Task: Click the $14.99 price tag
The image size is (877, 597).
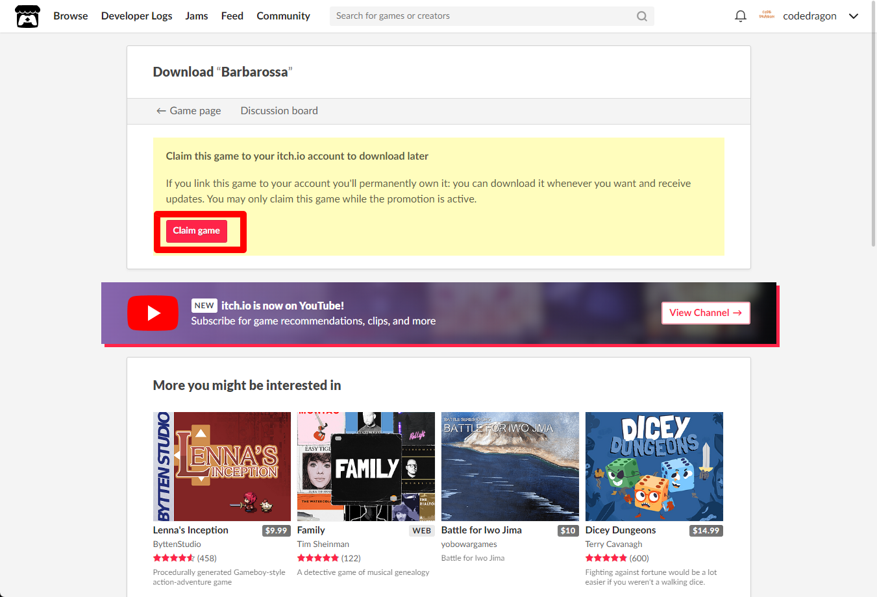Action: click(706, 531)
